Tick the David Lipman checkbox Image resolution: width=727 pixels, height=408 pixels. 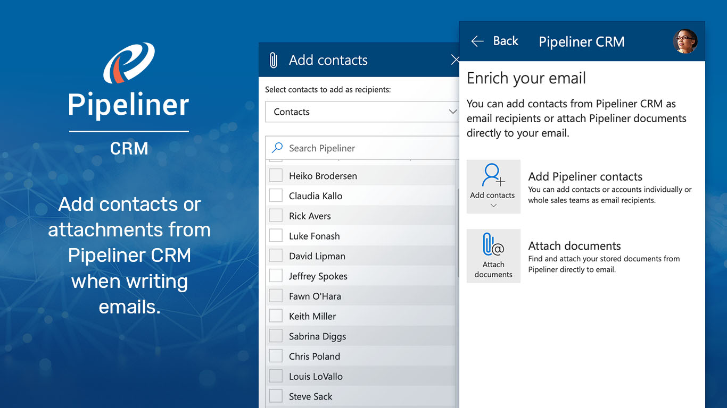pyautogui.click(x=276, y=256)
